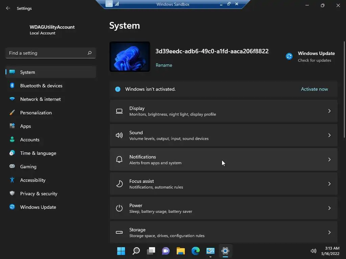Click the Network wifi icon in sidebar
This screenshot has width=346, height=259.
[12, 99]
